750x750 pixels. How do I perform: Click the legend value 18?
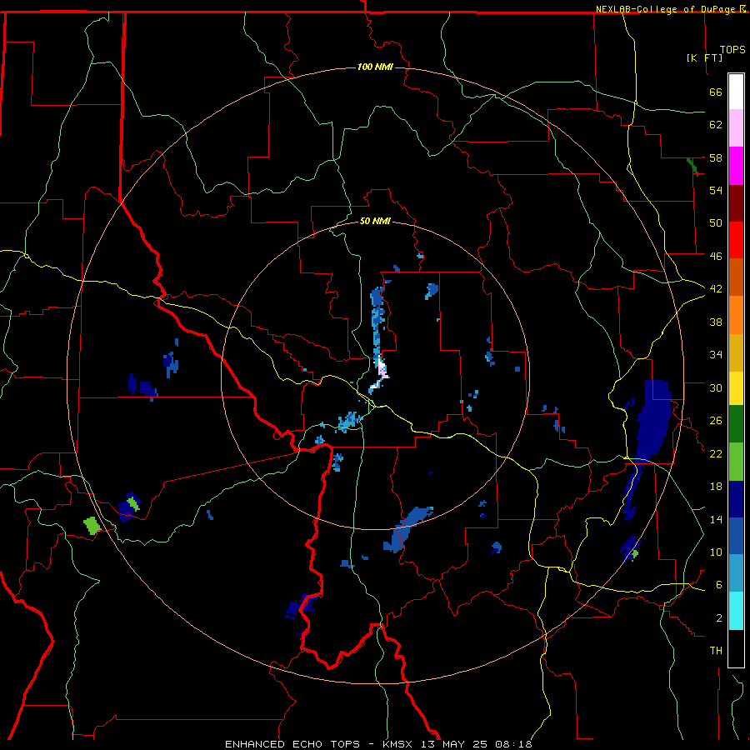[716, 487]
